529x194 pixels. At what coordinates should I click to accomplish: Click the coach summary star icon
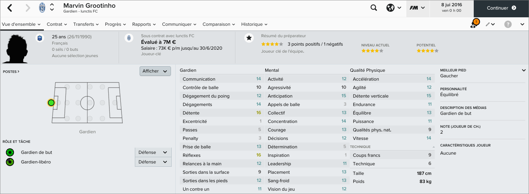pyautogui.click(x=249, y=38)
